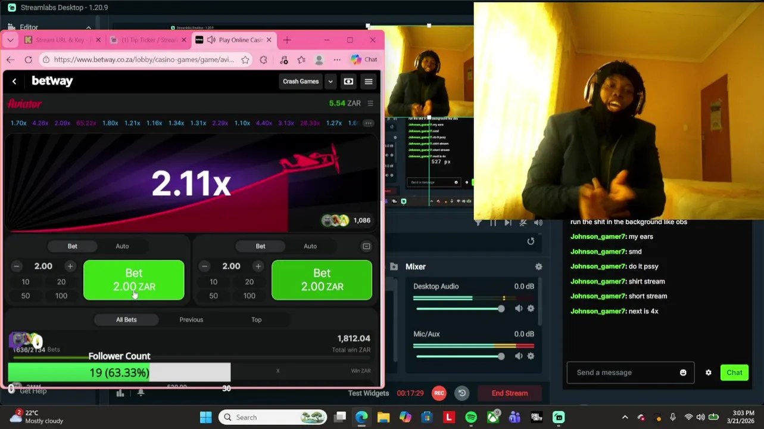Click the green Chat send button
Screen dimensions: 764x429
pos(734,372)
